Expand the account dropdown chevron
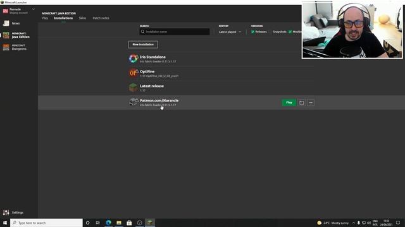 (x=34, y=9)
